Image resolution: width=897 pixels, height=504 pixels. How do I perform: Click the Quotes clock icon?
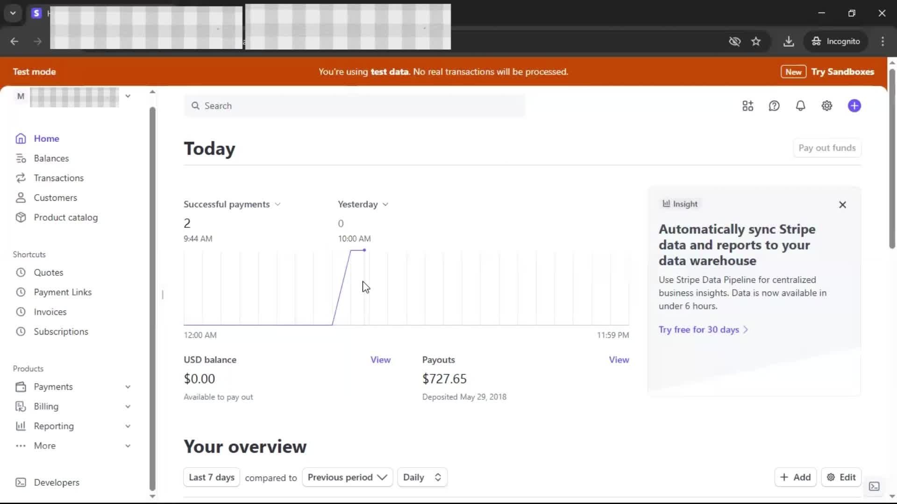point(21,273)
